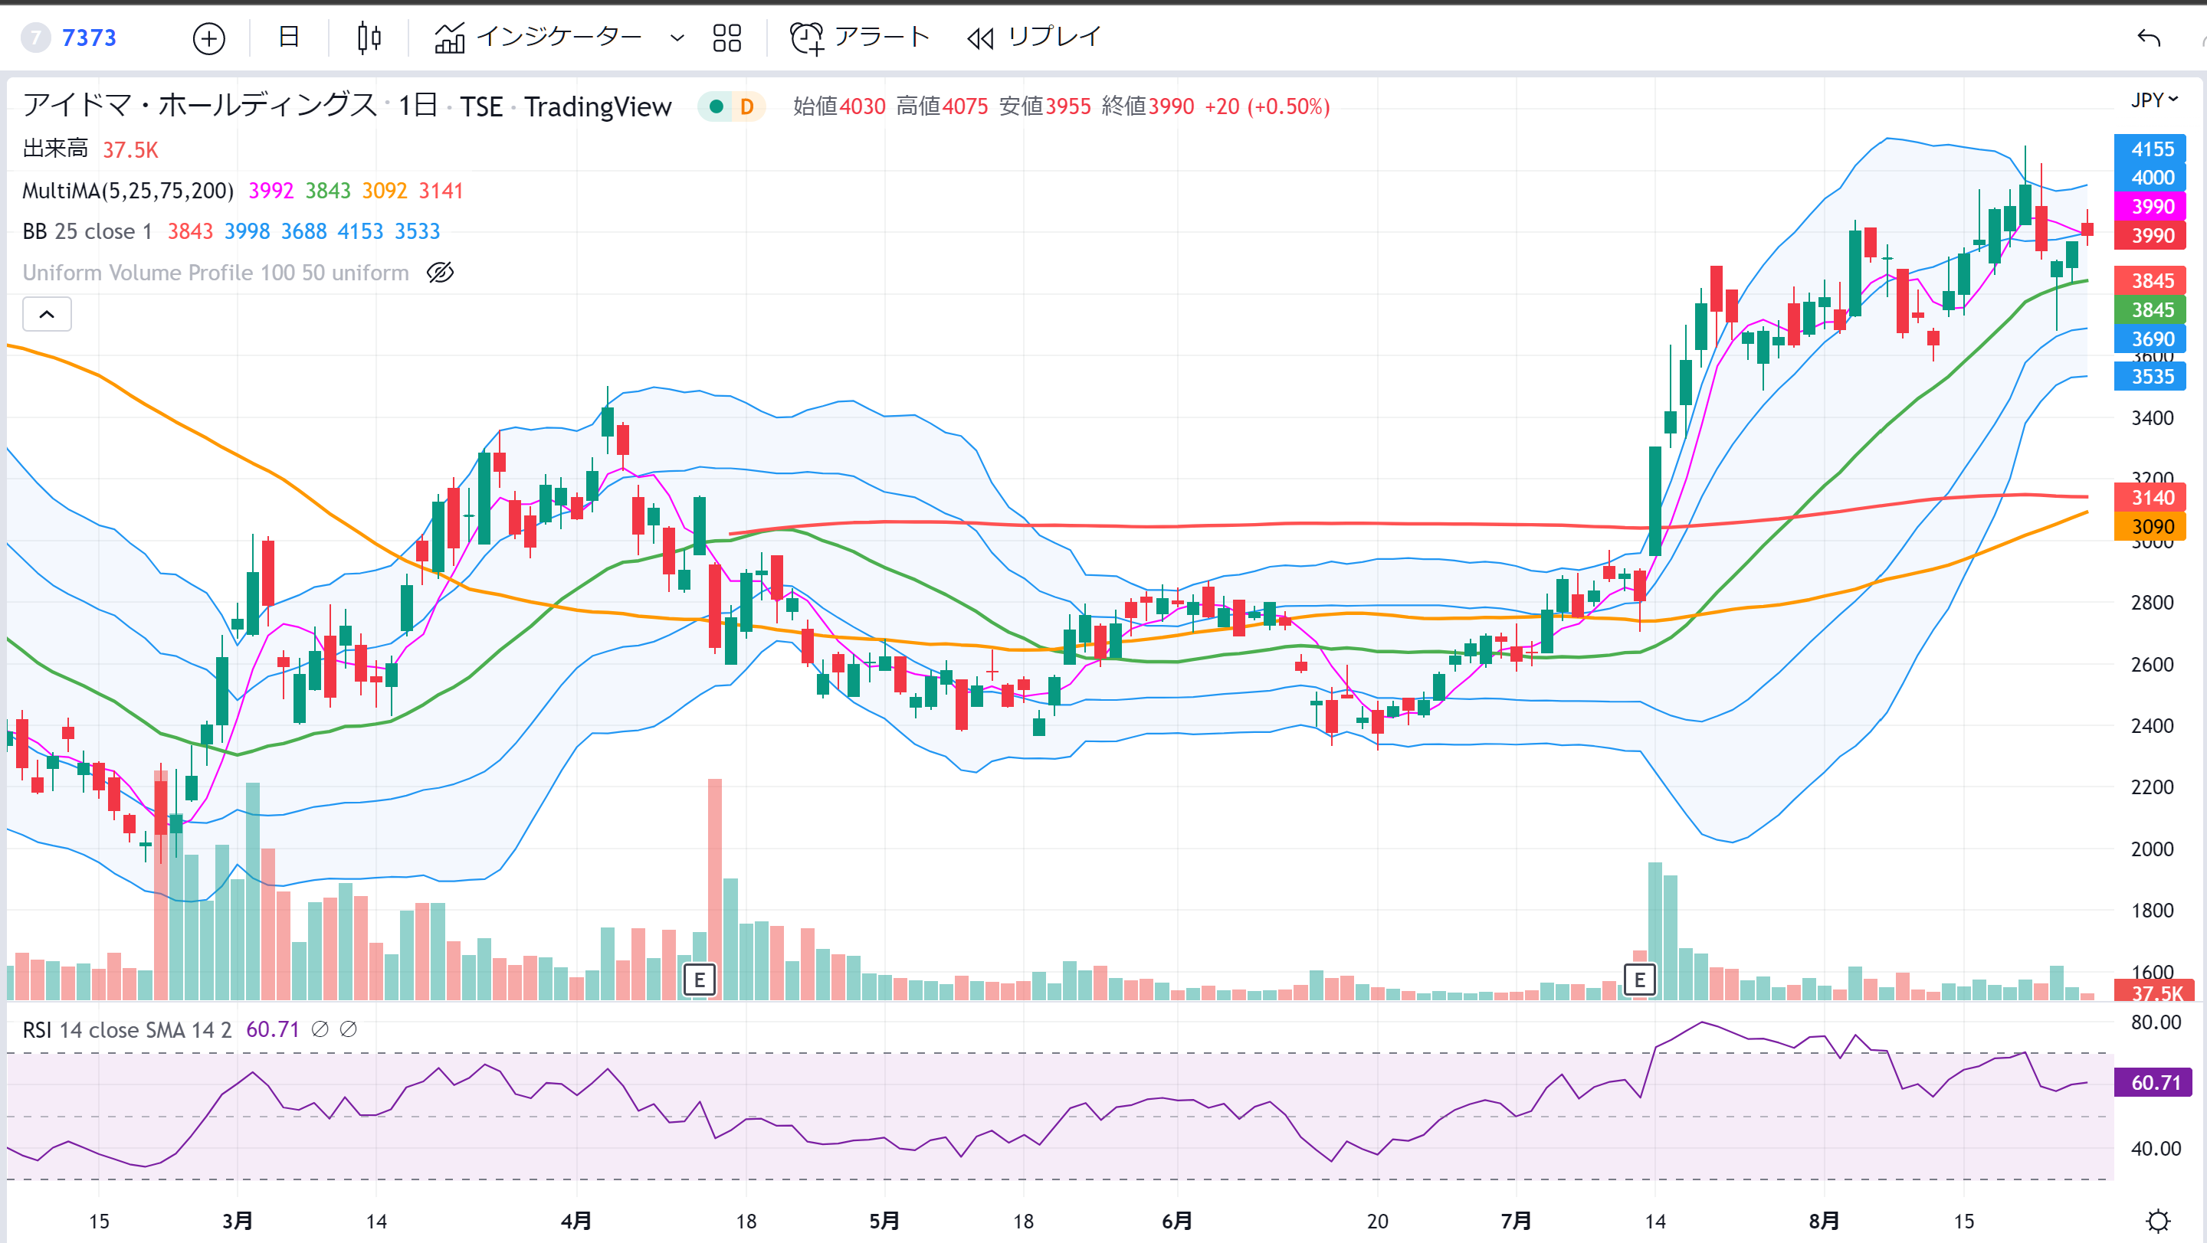The width and height of the screenshot is (2207, 1243).
Task: Click the magenta 3990 price label
Action: (x=2150, y=206)
